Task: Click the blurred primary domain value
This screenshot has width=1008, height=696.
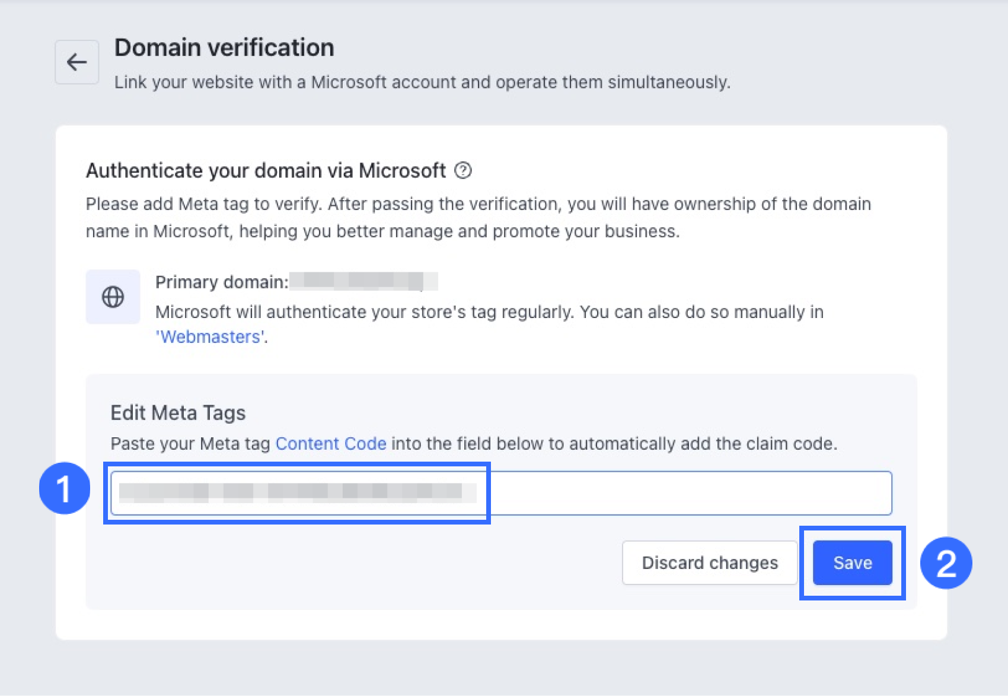Action: [363, 281]
